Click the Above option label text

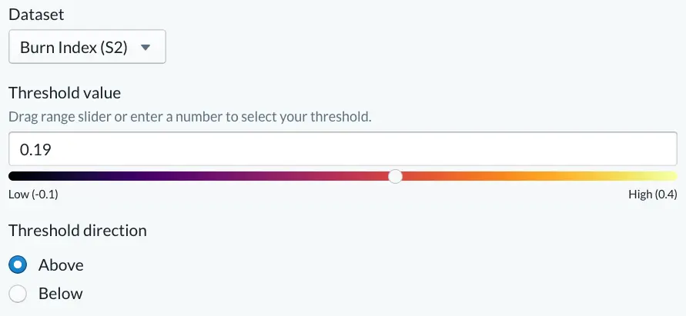(x=61, y=264)
